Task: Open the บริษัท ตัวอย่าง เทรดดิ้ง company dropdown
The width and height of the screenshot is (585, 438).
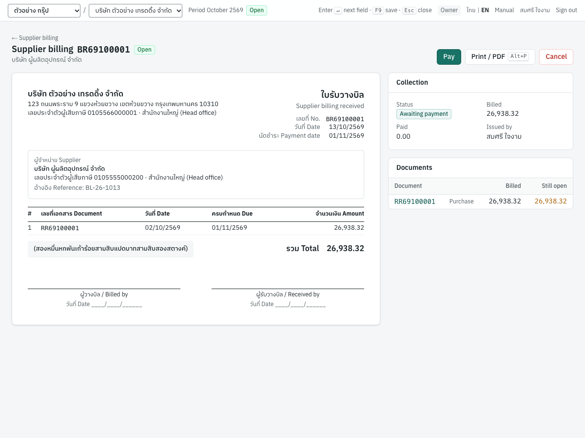Action: click(136, 11)
